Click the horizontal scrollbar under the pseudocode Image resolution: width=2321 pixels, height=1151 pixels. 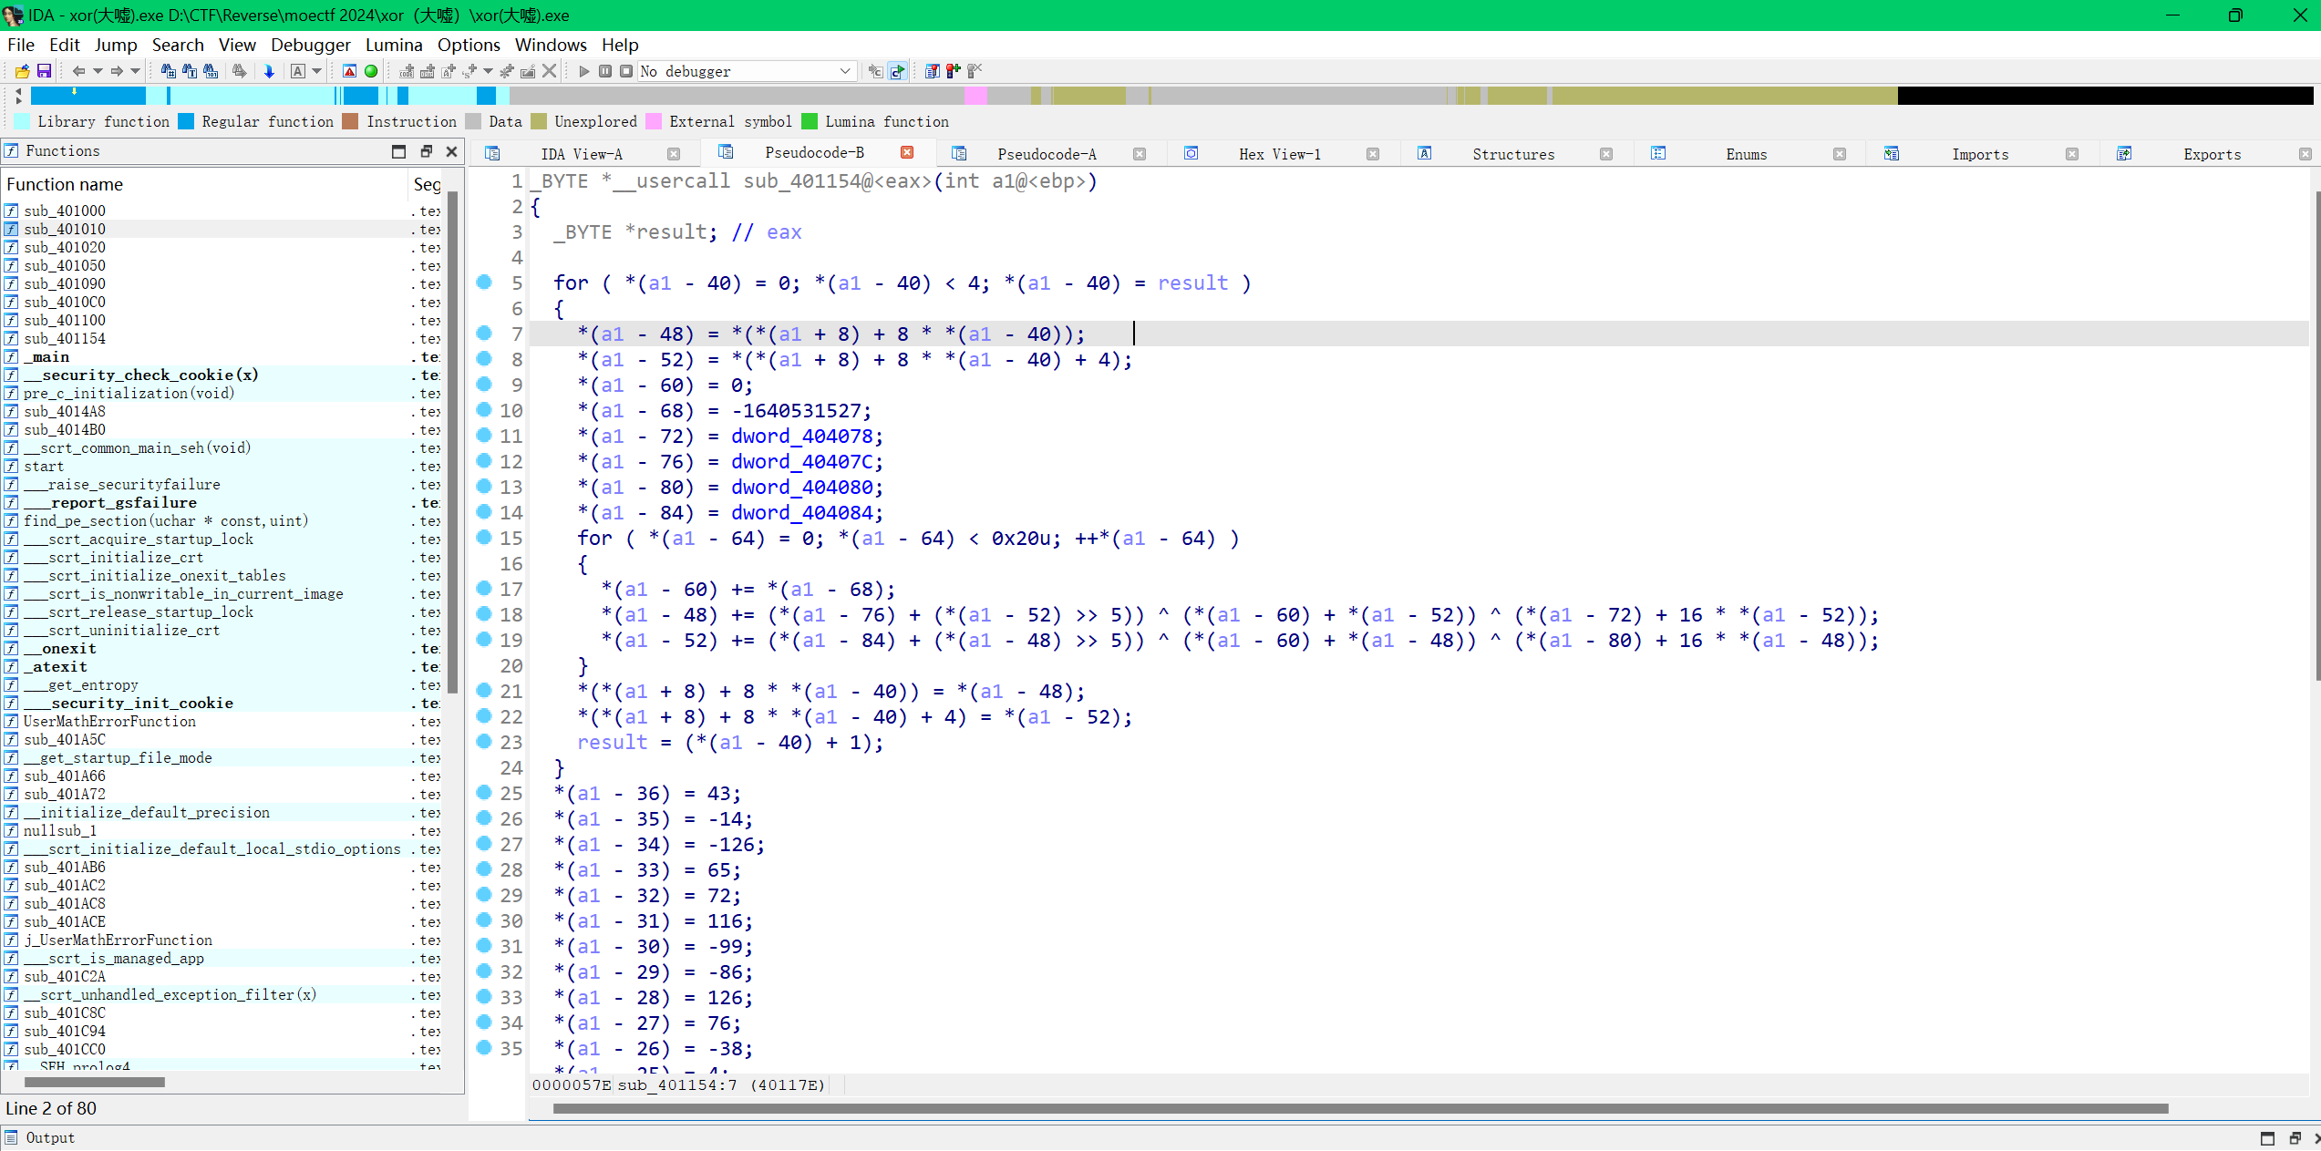click(x=1360, y=1109)
